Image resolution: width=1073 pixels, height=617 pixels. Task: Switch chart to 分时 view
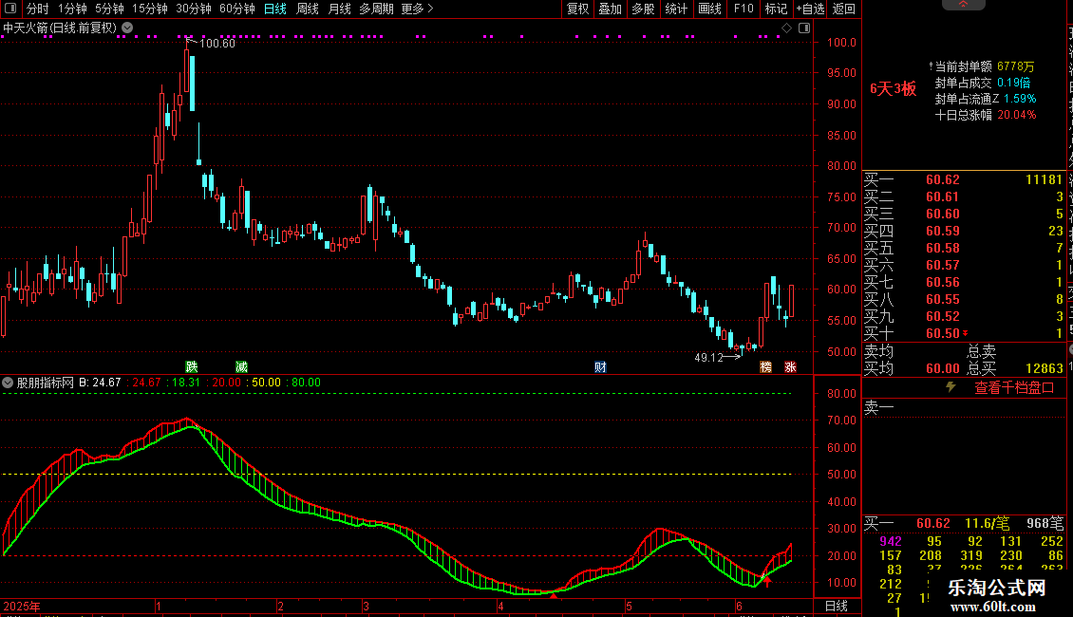[x=38, y=9]
